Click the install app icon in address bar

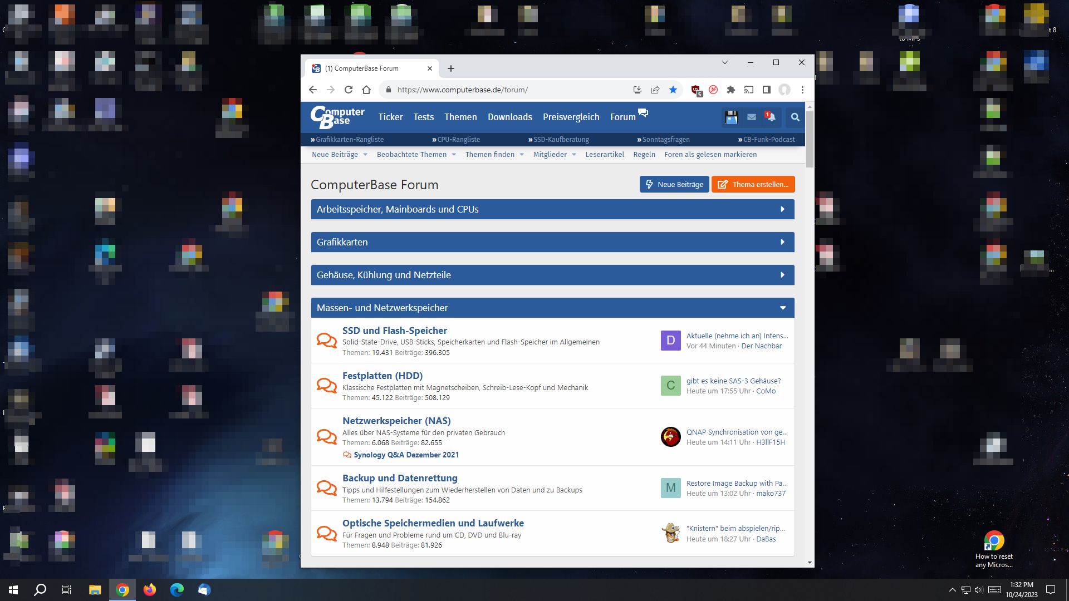[x=638, y=90]
